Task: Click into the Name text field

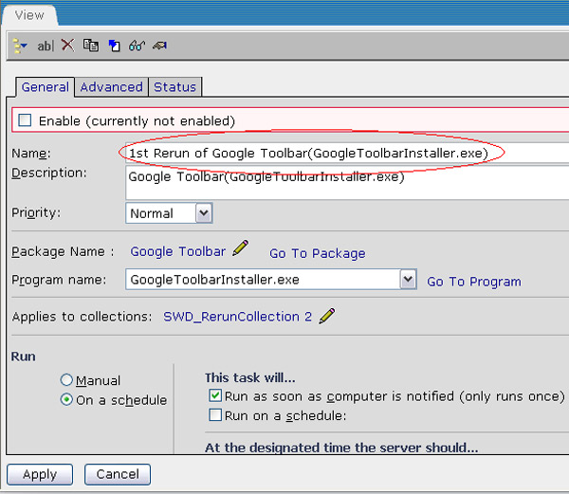Action: click(347, 153)
